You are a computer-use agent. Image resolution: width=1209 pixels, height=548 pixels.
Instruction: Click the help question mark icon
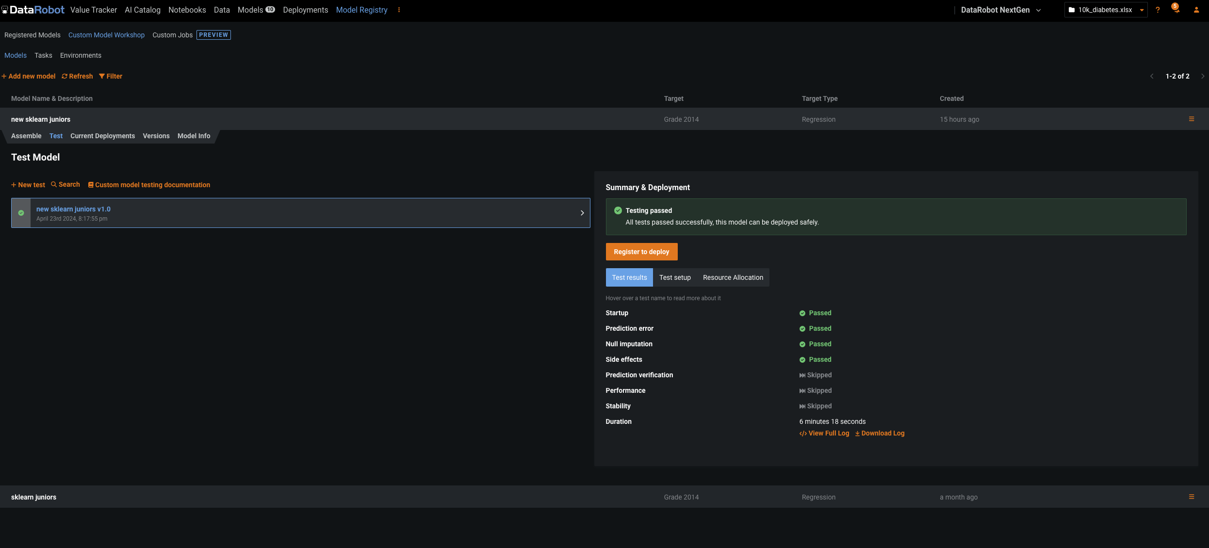pyautogui.click(x=1158, y=10)
